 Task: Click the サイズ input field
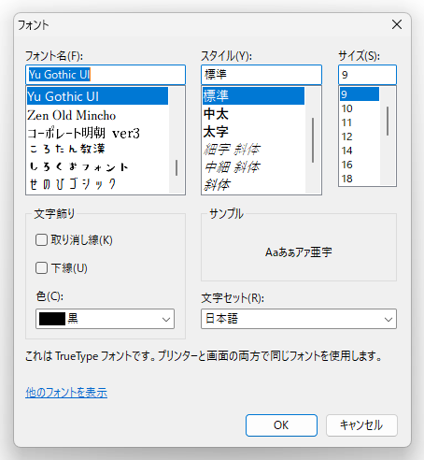367,75
